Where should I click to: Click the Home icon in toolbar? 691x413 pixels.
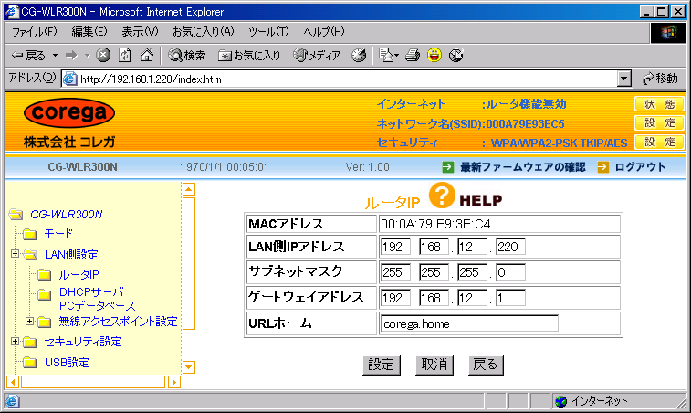(x=147, y=55)
